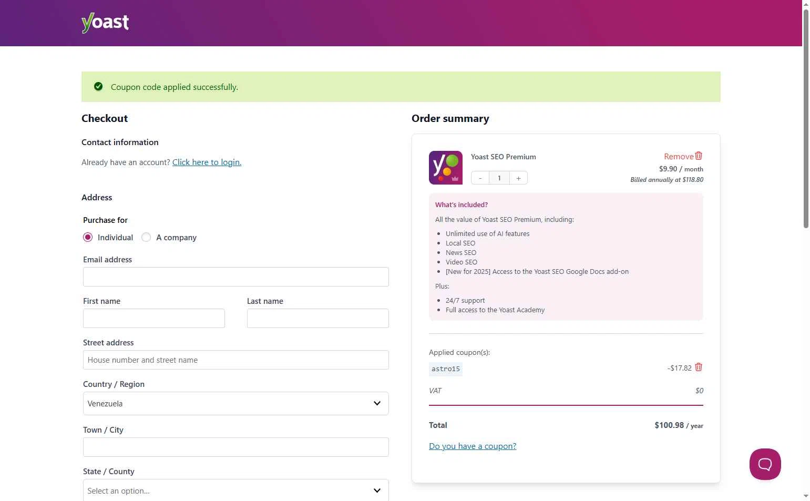Click Unlimited use of AI features item
The width and height of the screenshot is (810, 501).
[488, 234]
